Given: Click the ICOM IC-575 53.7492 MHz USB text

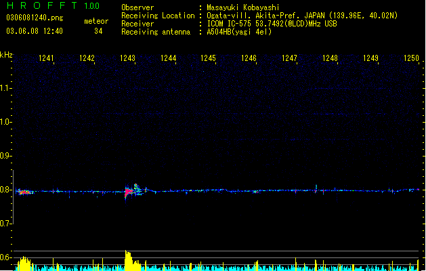Looking at the screenshot, I should pyautogui.click(x=272, y=24).
